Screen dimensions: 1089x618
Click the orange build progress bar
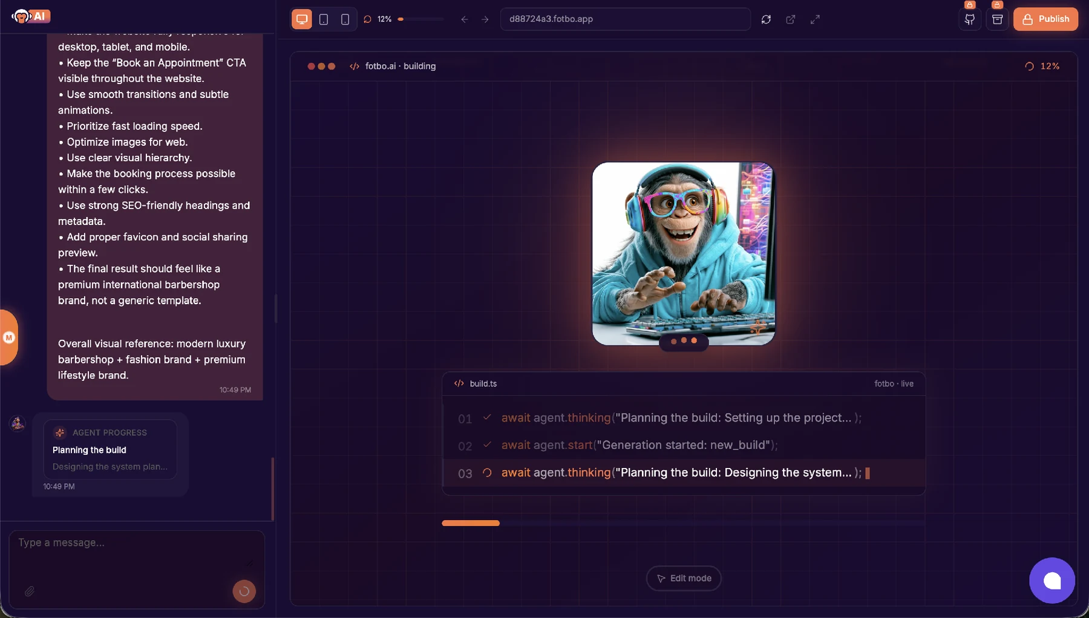point(471,523)
